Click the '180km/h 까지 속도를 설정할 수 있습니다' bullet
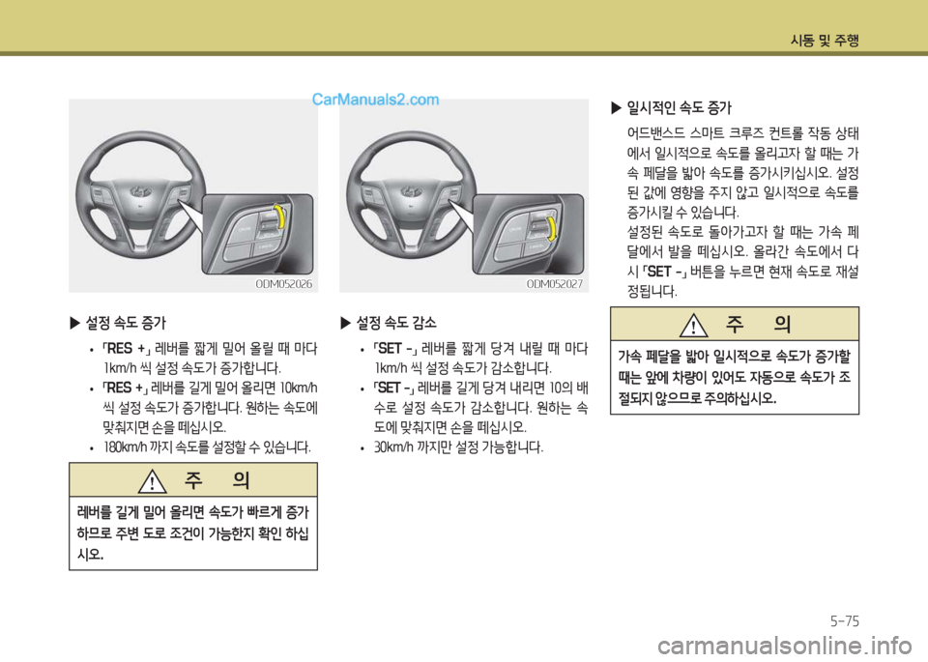The height and width of the screenshot is (662, 928). 207,447
